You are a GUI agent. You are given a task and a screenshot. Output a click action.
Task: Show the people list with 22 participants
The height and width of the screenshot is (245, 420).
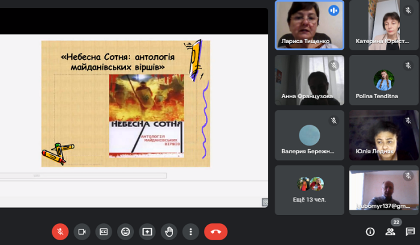390,231
